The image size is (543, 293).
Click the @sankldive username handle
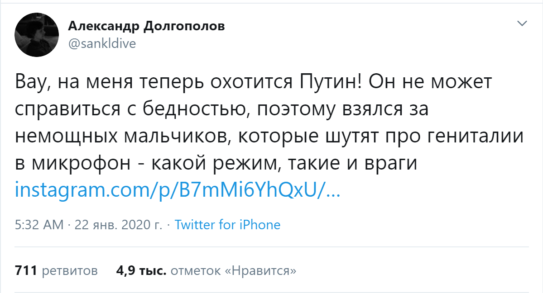tap(101, 43)
